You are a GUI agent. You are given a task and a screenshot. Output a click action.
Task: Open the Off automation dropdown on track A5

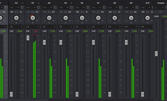coord(65,27)
